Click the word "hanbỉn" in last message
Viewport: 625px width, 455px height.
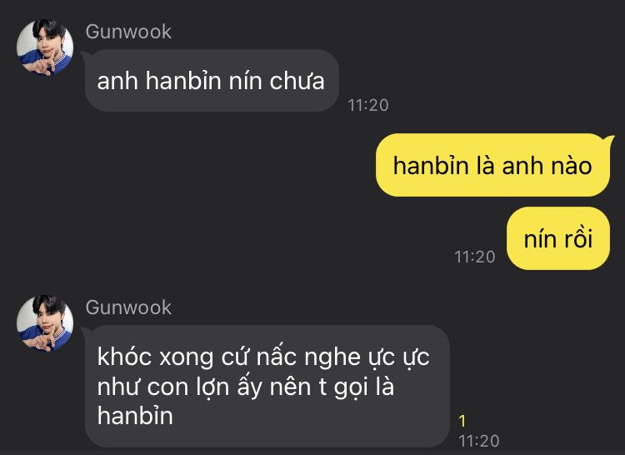135,416
